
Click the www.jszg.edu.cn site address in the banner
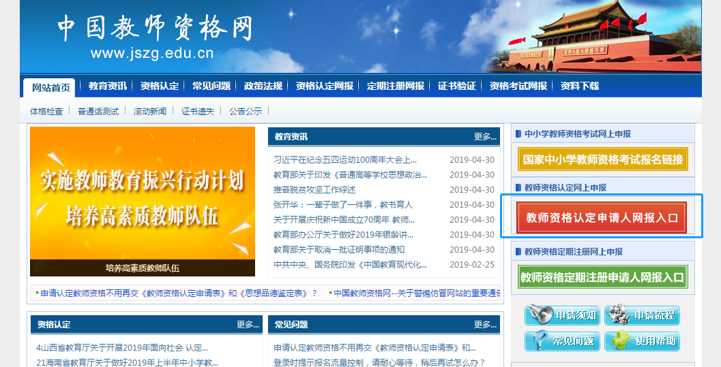[152, 53]
